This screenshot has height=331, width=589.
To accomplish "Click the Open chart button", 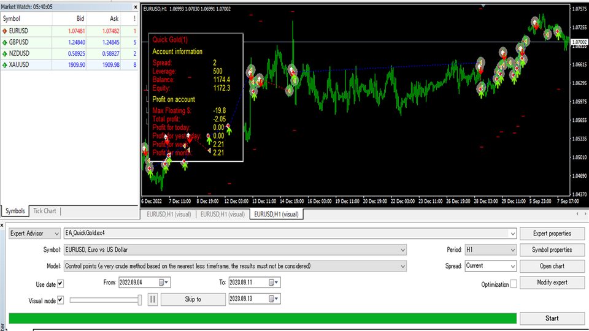I will 552,266.
